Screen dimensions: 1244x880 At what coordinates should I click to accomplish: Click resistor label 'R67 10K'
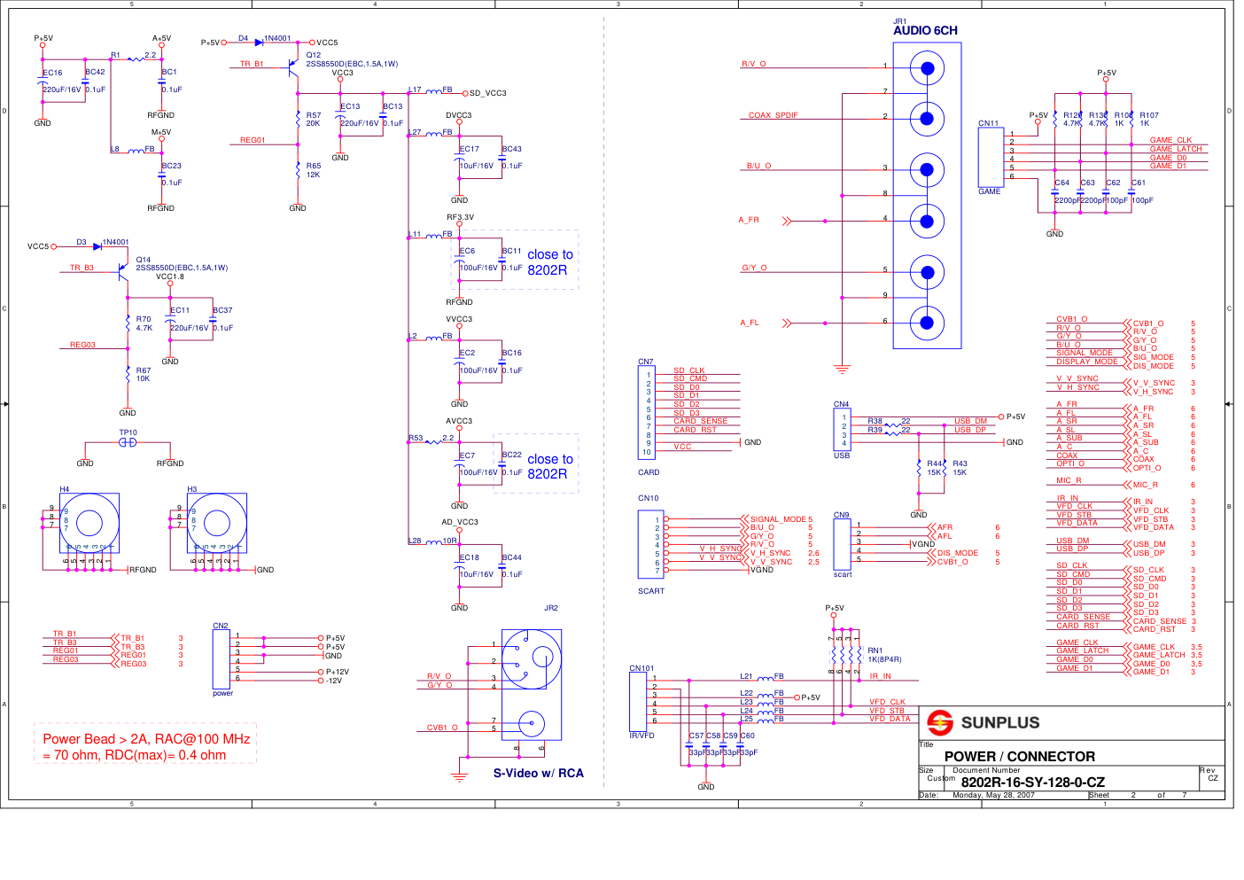click(144, 375)
